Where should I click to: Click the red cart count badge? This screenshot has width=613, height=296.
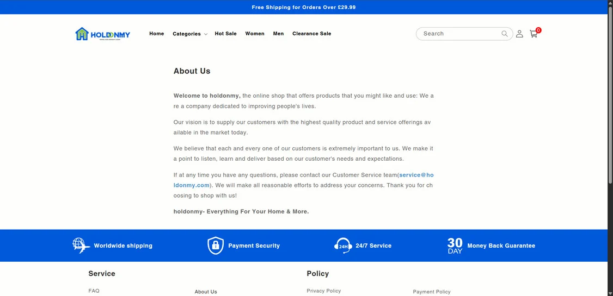pos(538,30)
